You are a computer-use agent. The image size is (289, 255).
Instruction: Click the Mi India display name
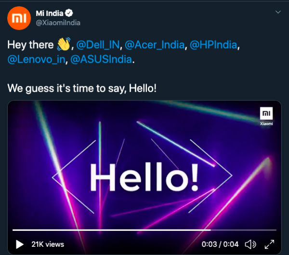(50, 13)
